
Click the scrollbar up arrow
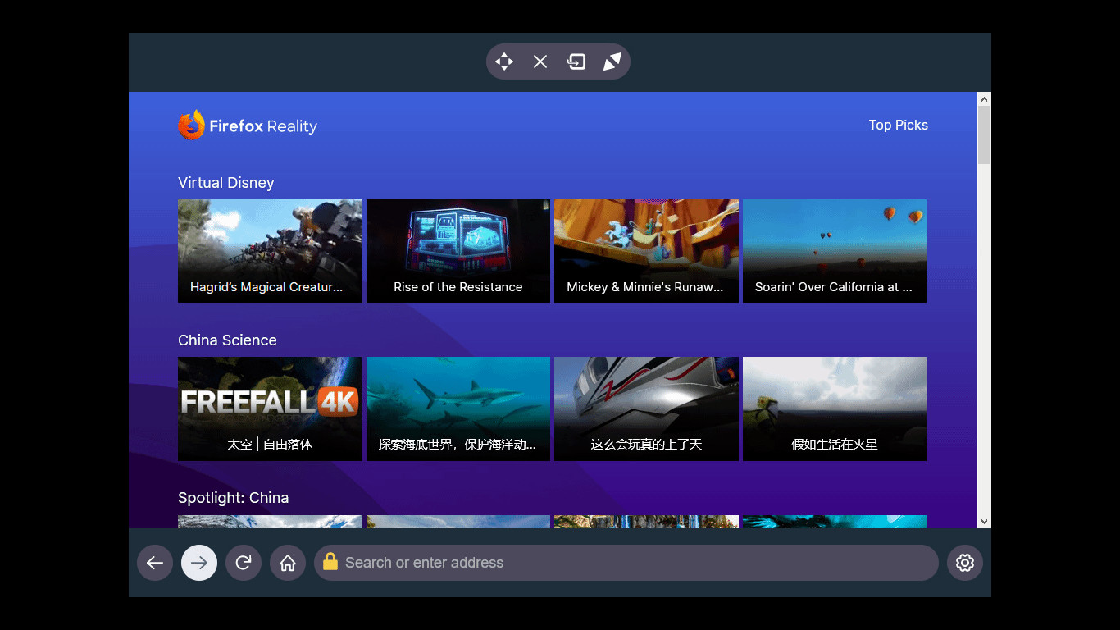pos(985,99)
